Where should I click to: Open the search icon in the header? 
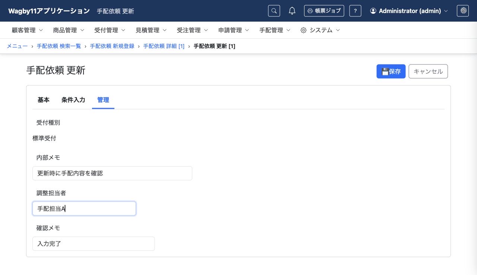tap(274, 11)
